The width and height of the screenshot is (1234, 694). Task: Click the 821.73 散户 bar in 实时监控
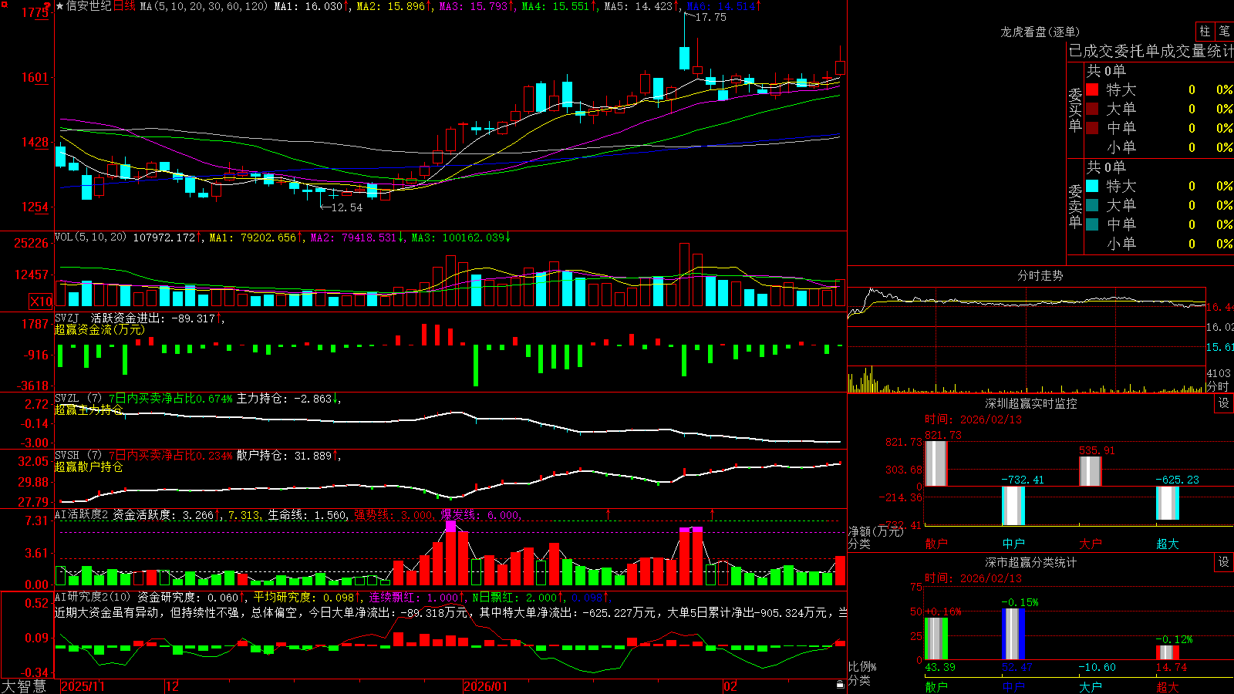[936, 463]
